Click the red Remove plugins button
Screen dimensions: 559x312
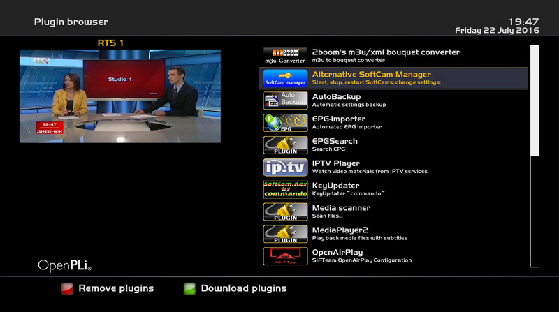67,288
